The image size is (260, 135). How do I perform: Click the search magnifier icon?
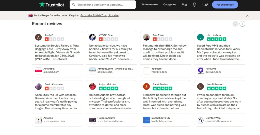coord(74,5)
